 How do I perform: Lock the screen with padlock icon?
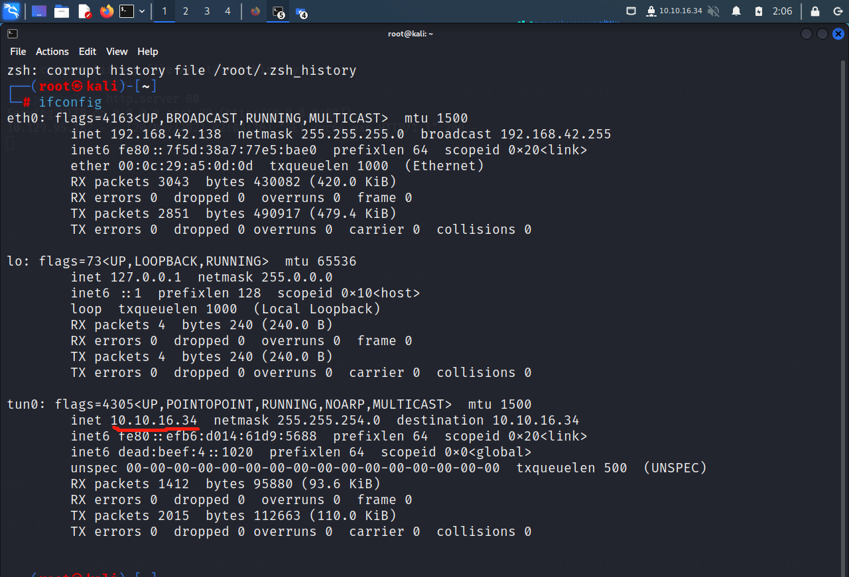pos(815,11)
